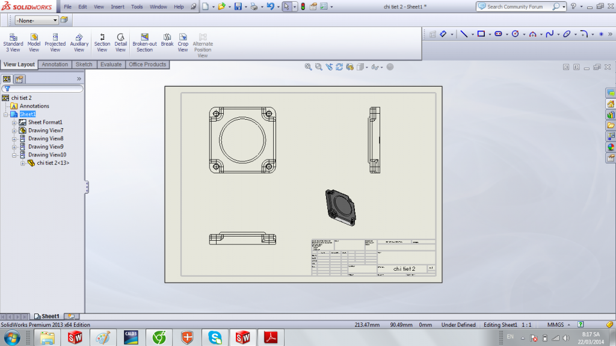Select the Broken-out Section tool

pos(144,43)
